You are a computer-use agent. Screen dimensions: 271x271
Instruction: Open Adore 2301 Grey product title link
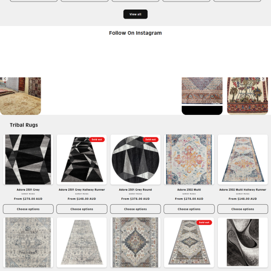pos(28,190)
